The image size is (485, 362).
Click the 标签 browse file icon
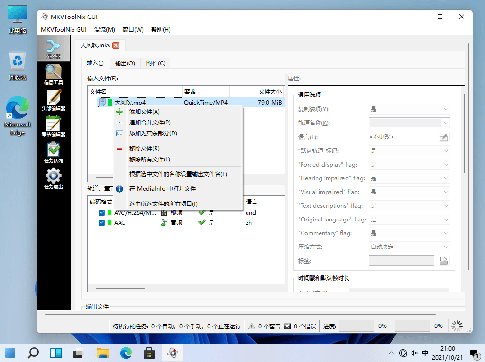click(x=444, y=261)
